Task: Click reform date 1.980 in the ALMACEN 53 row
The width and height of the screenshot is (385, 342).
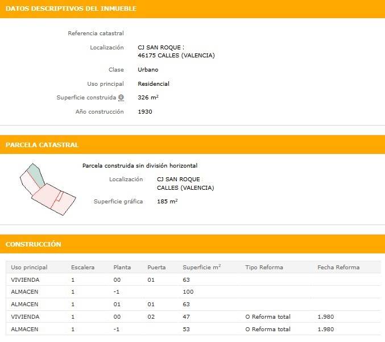Action: click(326, 330)
